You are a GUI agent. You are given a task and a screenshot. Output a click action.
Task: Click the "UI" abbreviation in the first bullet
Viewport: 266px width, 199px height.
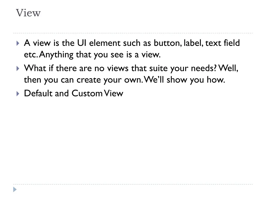click(82, 43)
